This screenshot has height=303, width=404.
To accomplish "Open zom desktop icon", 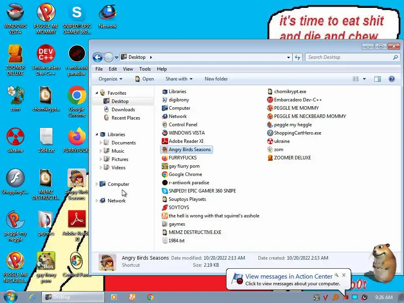I will (15, 99).
